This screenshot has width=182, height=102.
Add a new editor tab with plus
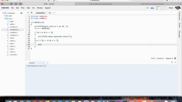point(54,13)
